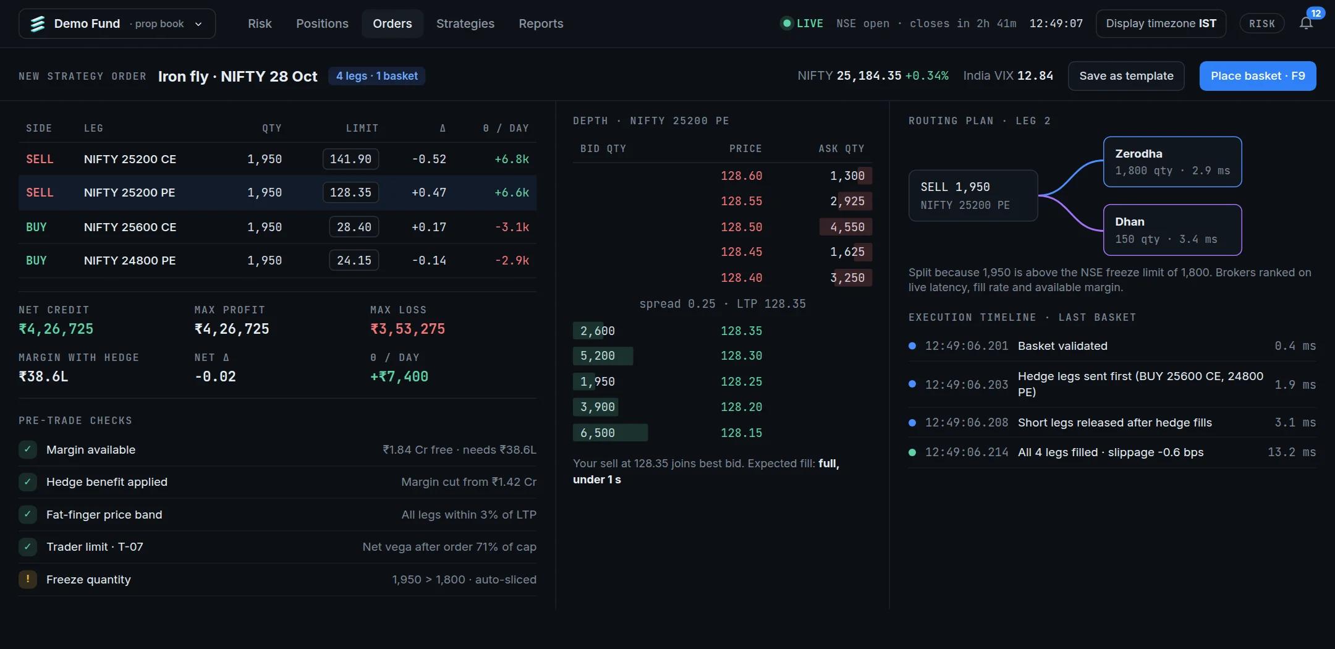Viewport: 1335px width, 649px height.
Task: Click ask price 128.50 in depth
Action: point(741,227)
